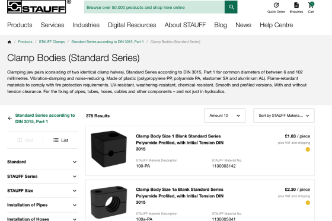The image size is (332, 221).
Task: Open the Digital Resources menu
Action: click(x=132, y=25)
